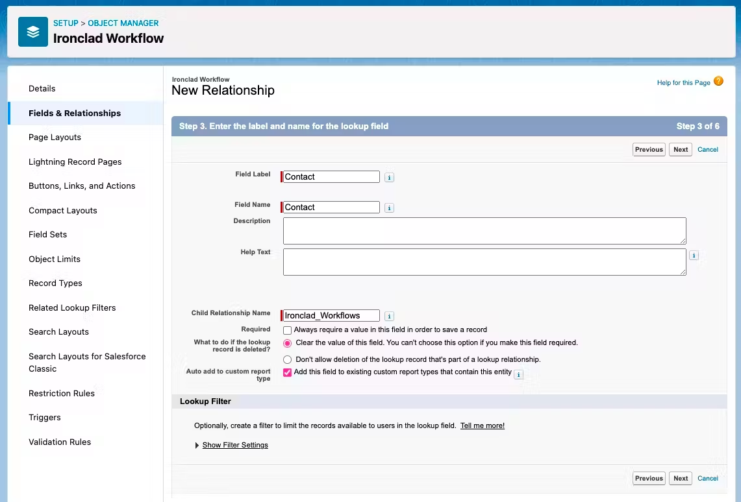741x502 pixels.
Task: Open Fields & Relationships in the sidebar
Action: pos(75,114)
